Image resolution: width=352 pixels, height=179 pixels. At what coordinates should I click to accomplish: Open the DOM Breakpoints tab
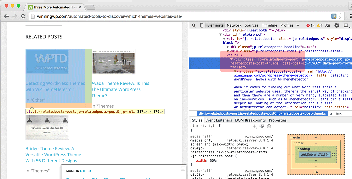click(x=250, y=120)
